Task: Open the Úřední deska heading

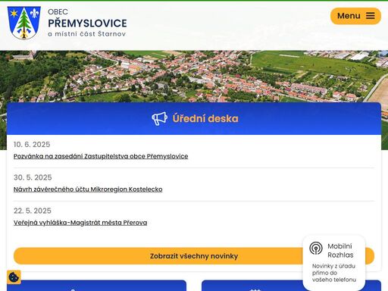Action: pos(205,118)
